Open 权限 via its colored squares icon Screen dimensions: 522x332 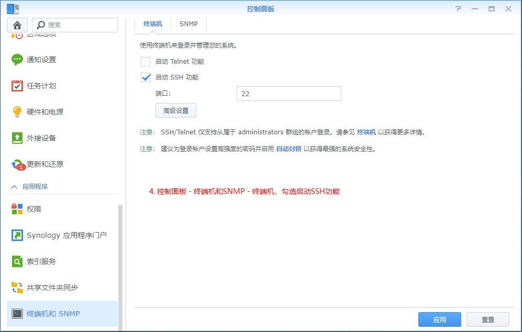pos(17,209)
